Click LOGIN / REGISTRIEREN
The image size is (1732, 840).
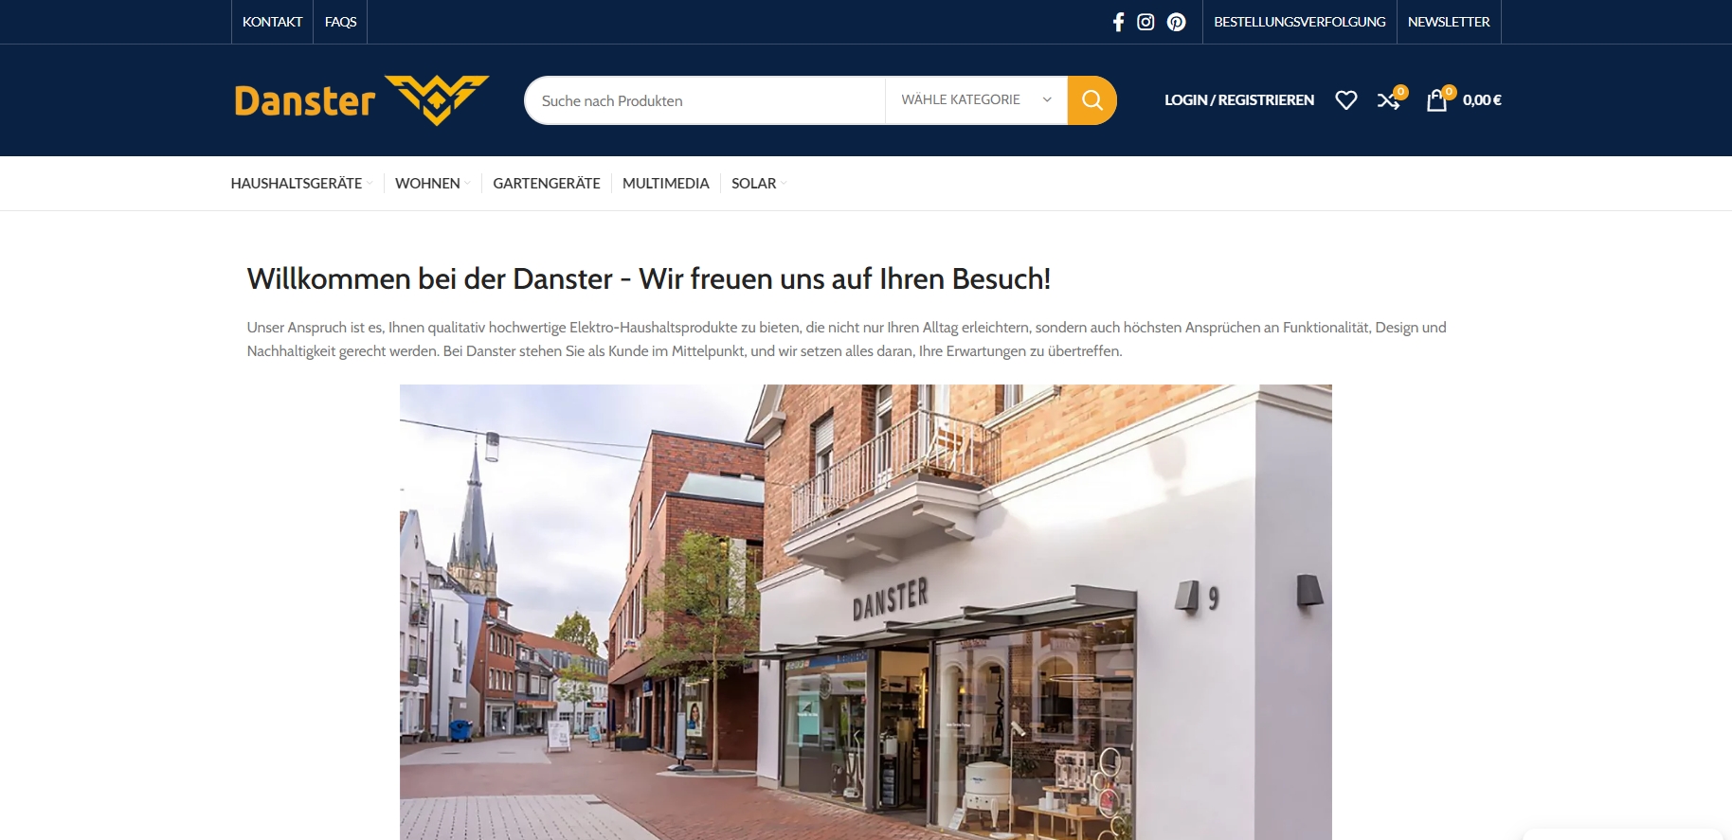click(1239, 100)
